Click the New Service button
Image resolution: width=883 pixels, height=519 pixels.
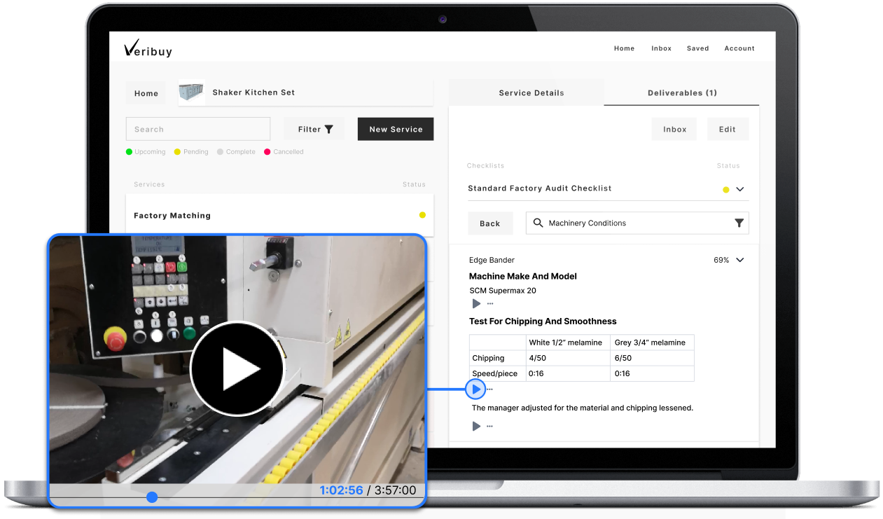[396, 129]
